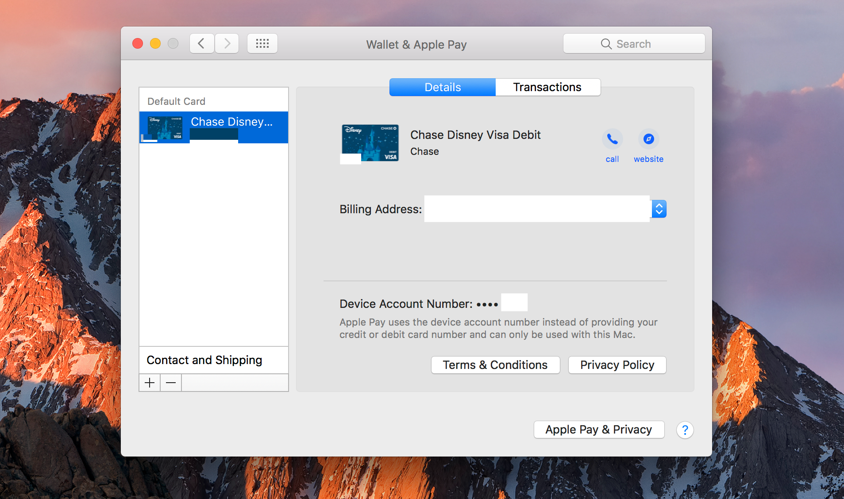Click the plus button to add card
Image resolution: width=844 pixels, height=499 pixels.
click(x=150, y=383)
